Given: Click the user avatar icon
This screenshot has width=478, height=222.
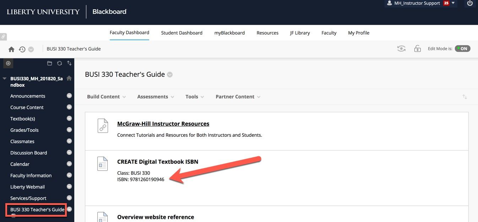Looking at the screenshot, I should 390,3.
